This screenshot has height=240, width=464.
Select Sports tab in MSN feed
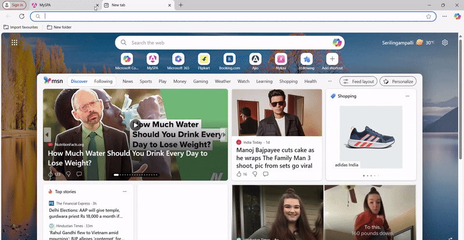tap(146, 82)
